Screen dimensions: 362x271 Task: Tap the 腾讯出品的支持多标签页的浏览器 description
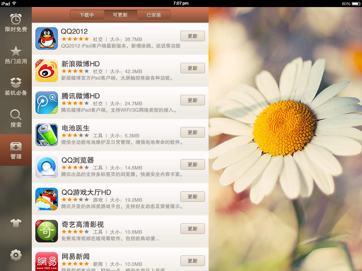[122, 174]
